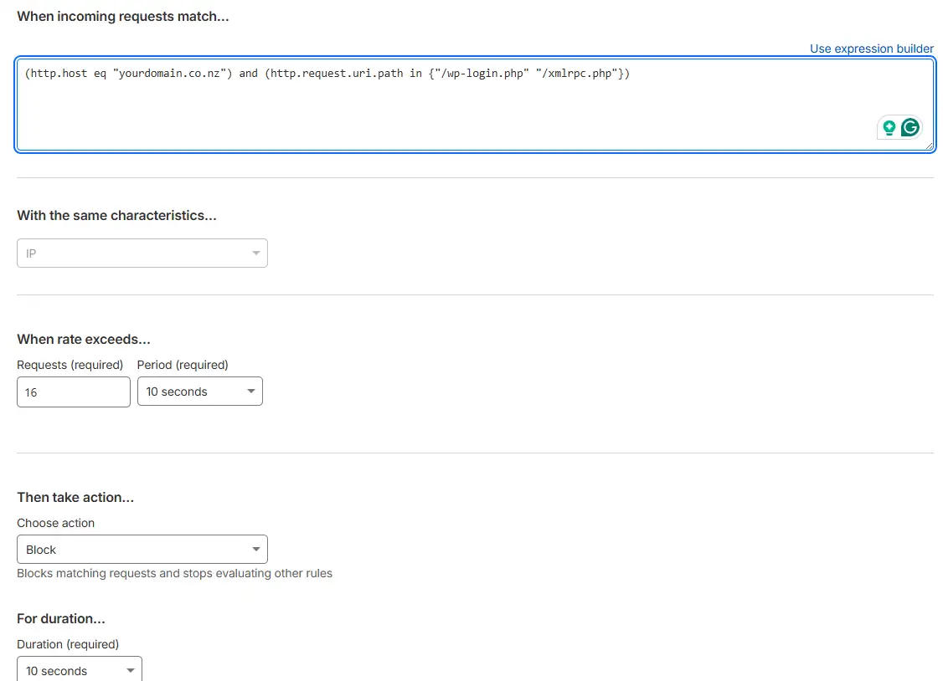
Task: Open the IP characteristics dropdown
Action: pyautogui.click(x=142, y=253)
